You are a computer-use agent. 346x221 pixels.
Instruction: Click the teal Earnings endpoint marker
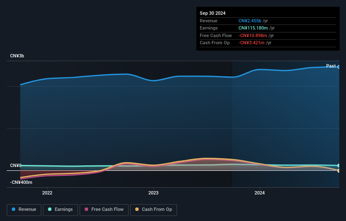(339, 165)
